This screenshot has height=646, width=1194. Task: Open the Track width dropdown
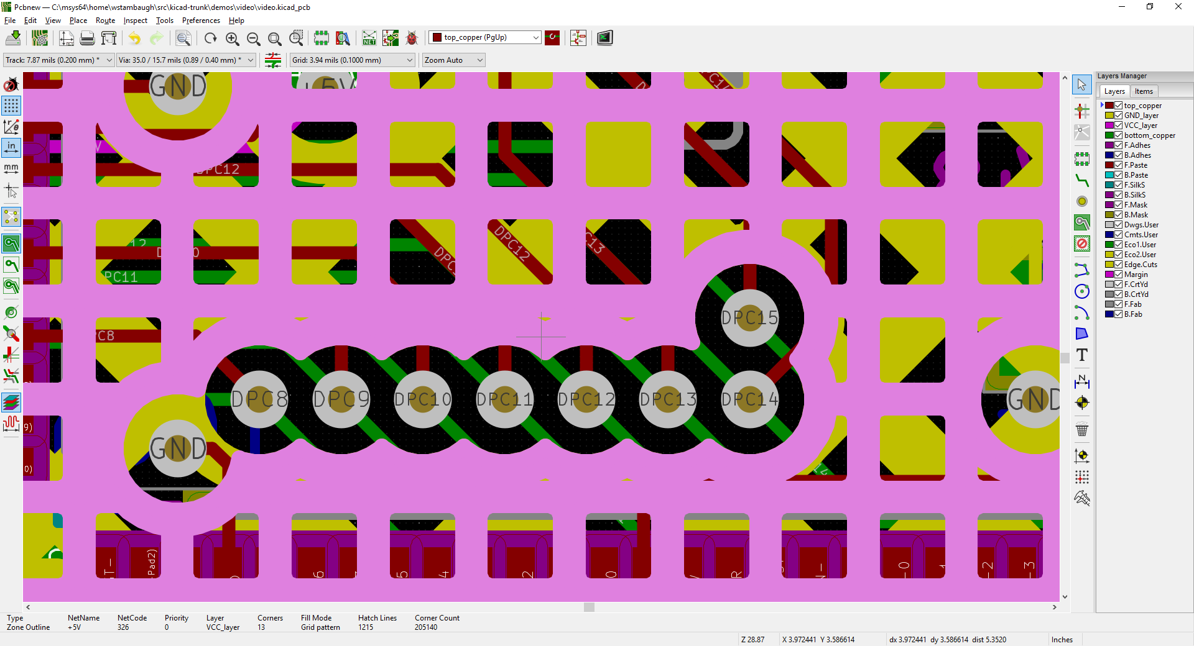(x=58, y=60)
